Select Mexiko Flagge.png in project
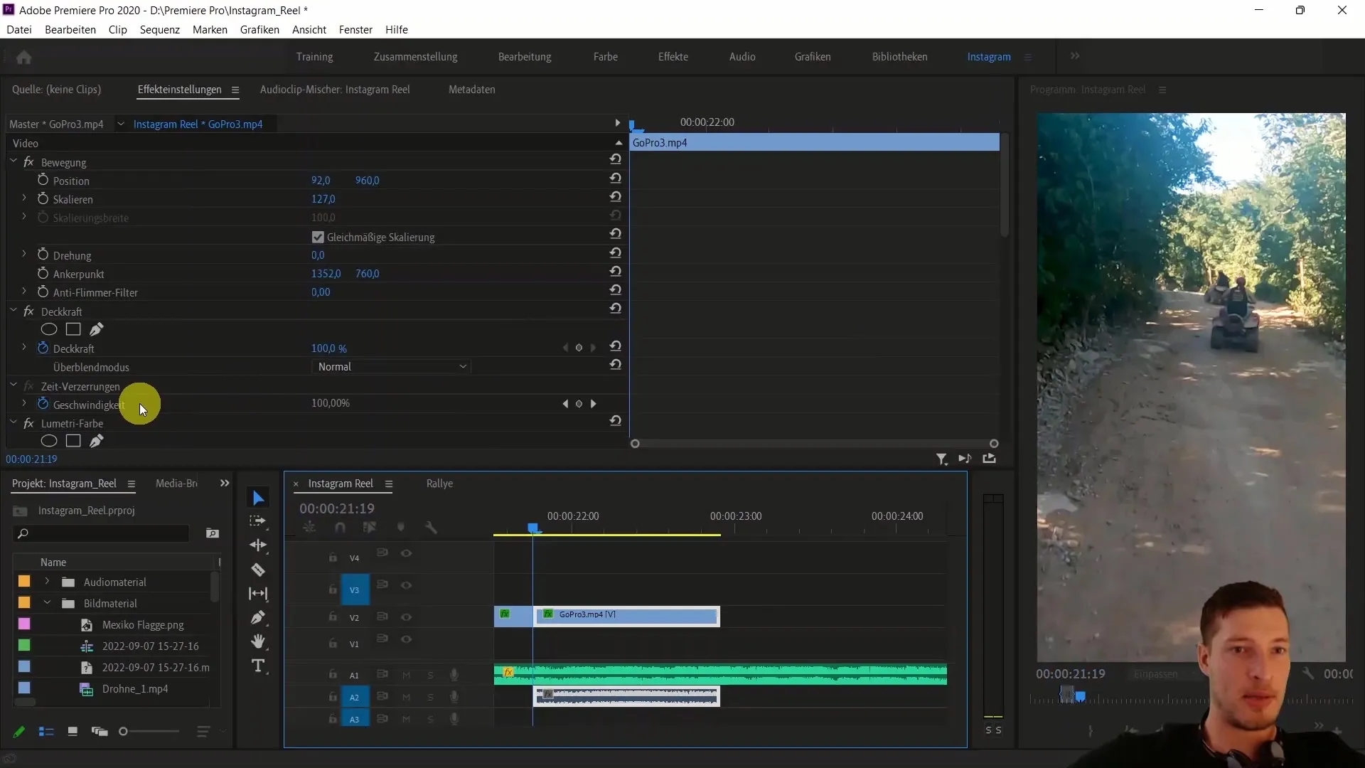 [x=142, y=625]
